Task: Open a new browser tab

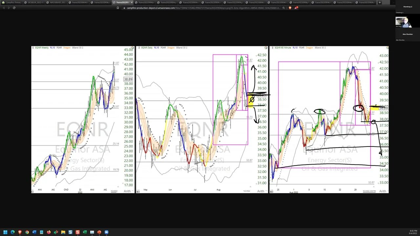Action: click(x=380, y=2)
